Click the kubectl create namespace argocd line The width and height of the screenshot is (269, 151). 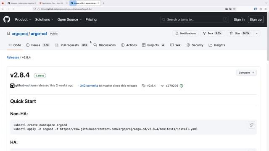(40, 125)
